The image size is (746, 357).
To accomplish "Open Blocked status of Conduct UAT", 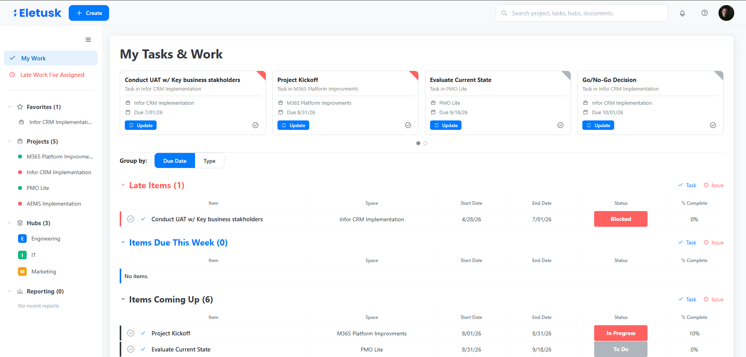I will [x=621, y=219].
